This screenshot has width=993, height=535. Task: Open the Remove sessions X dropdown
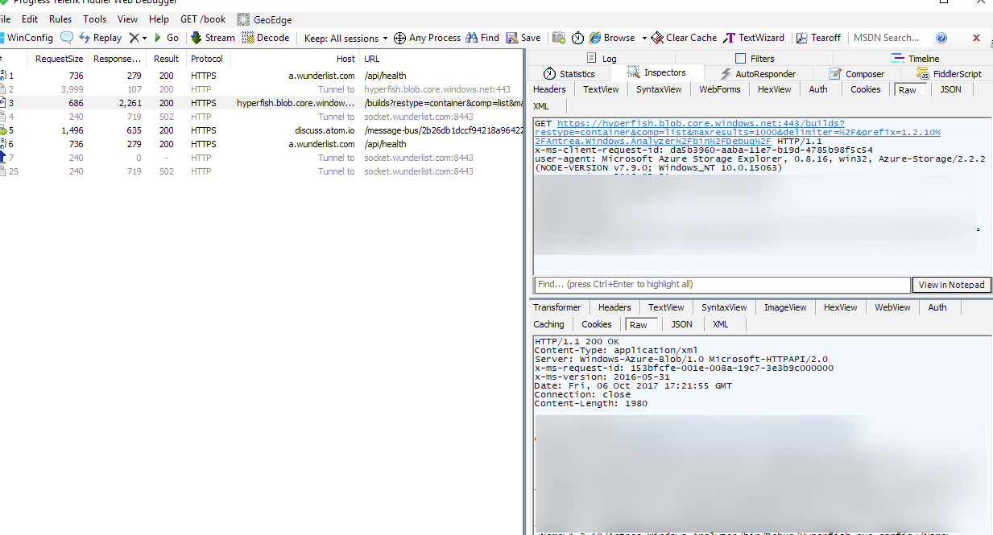pyautogui.click(x=138, y=38)
